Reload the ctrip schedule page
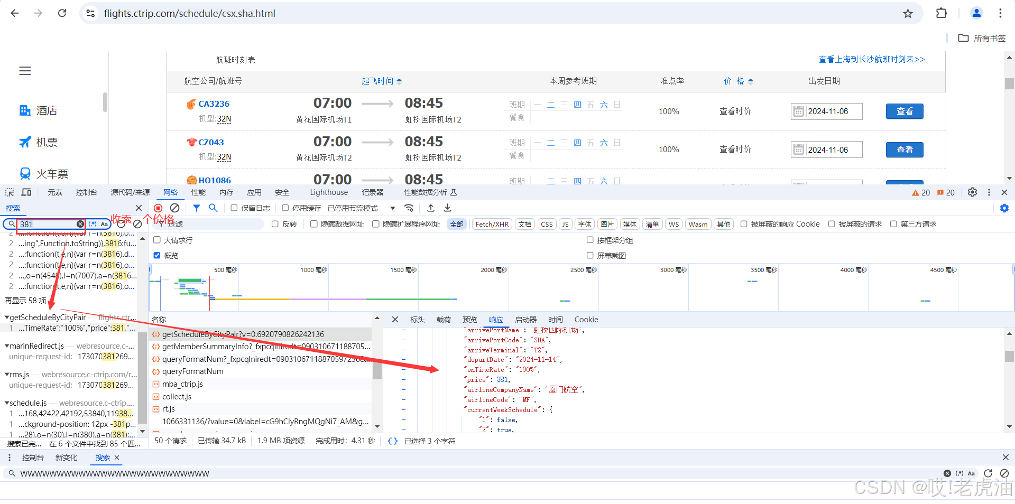This screenshot has height=504, width=1015. [62, 13]
